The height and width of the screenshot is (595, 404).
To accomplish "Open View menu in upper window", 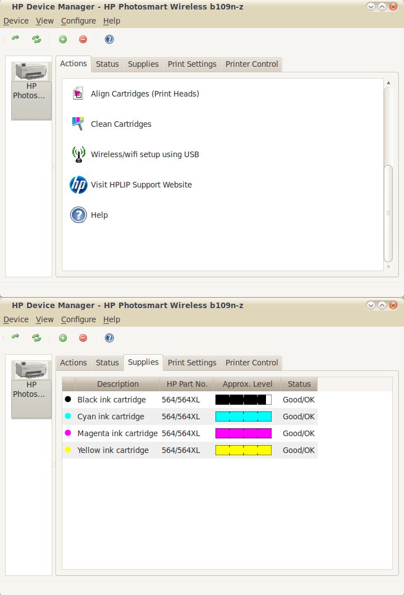I will (45, 21).
